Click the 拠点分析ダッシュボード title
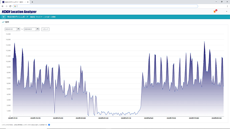This screenshot has width=230, height=129. click(18, 17)
